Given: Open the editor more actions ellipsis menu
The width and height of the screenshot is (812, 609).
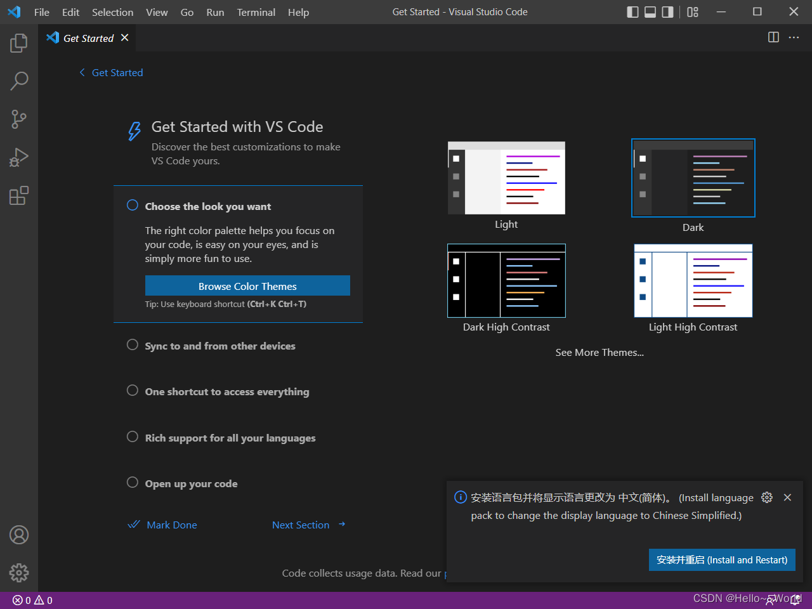Looking at the screenshot, I should (794, 37).
